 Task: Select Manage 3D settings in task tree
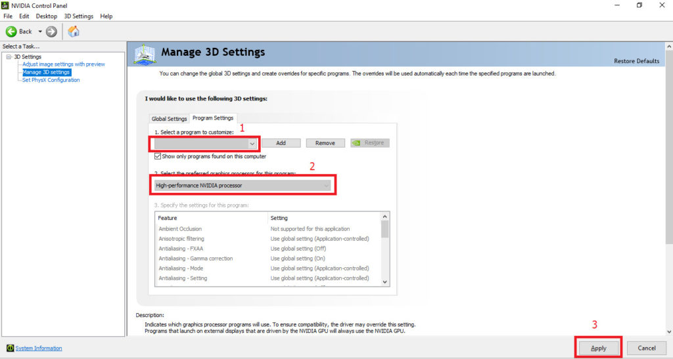pos(47,72)
